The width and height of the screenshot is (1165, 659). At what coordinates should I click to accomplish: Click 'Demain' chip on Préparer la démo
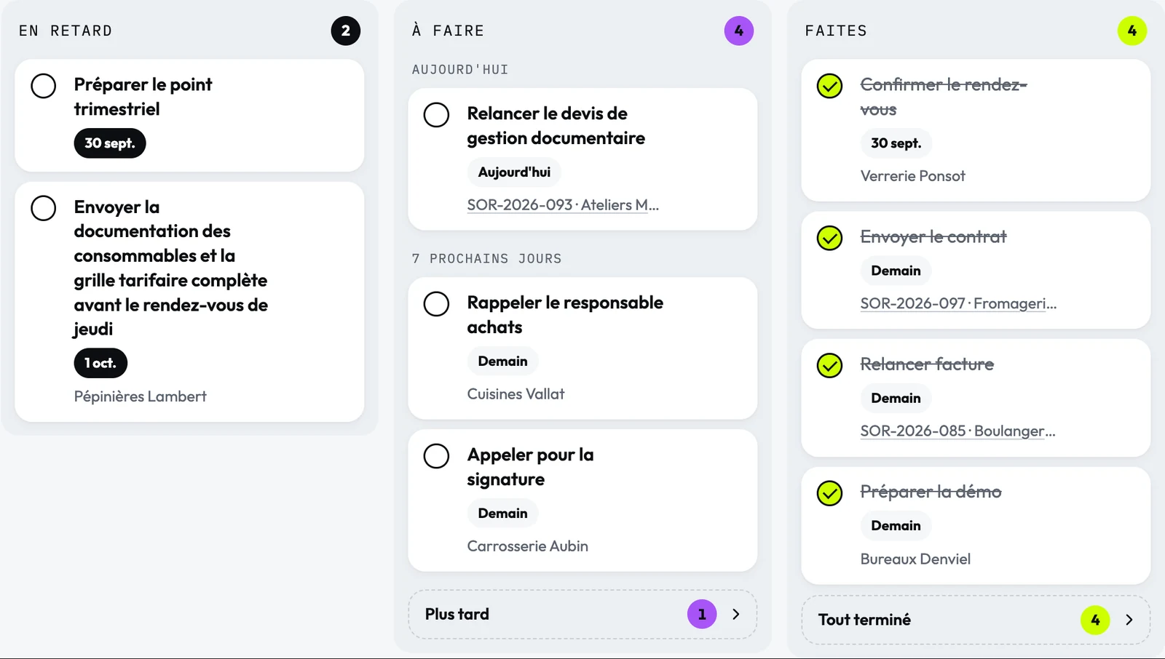896,526
